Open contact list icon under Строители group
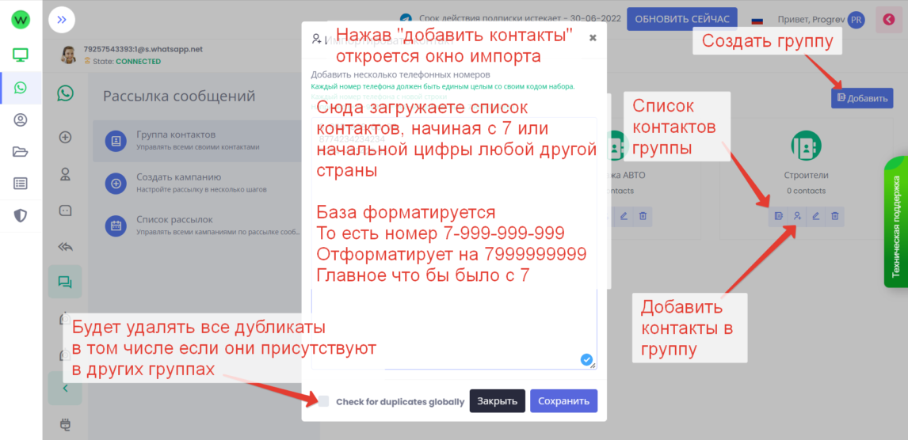The image size is (908, 440). (778, 215)
